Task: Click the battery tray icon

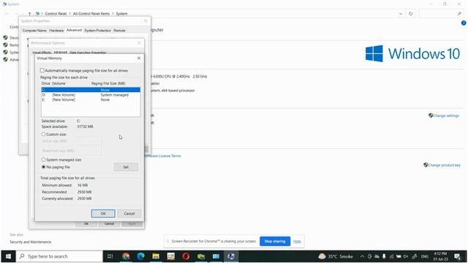Action: (399, 256)
